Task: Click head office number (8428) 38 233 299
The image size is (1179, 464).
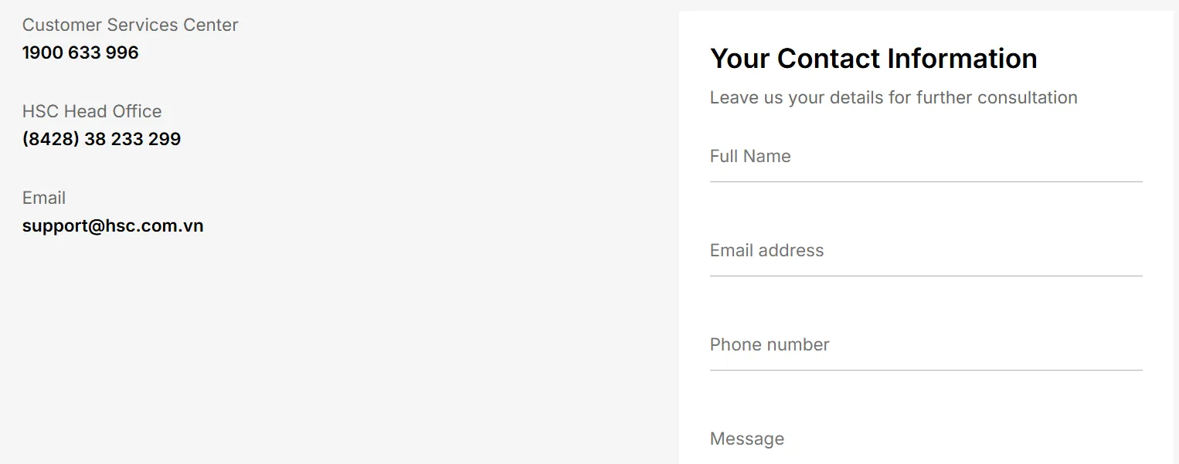Action: coord(101,139)
